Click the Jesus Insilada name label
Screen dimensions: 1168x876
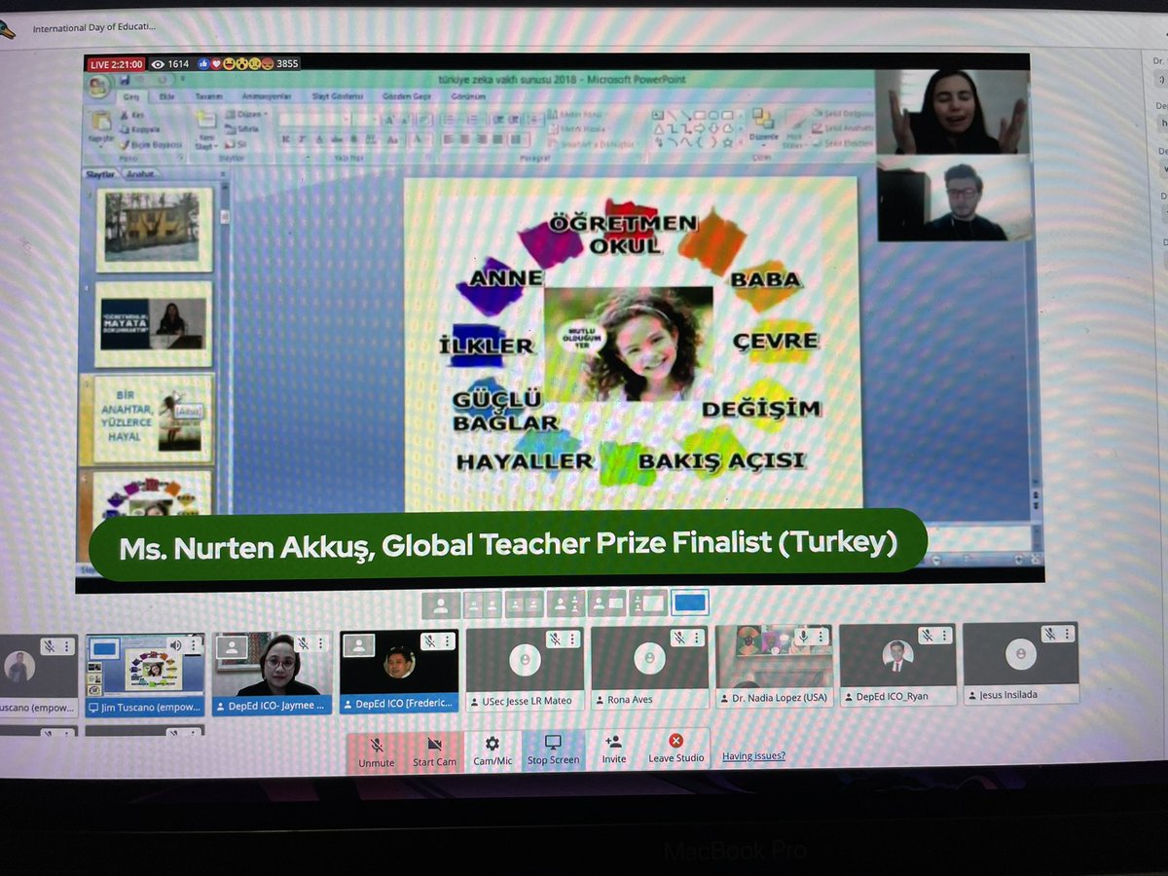point(1009,695)
